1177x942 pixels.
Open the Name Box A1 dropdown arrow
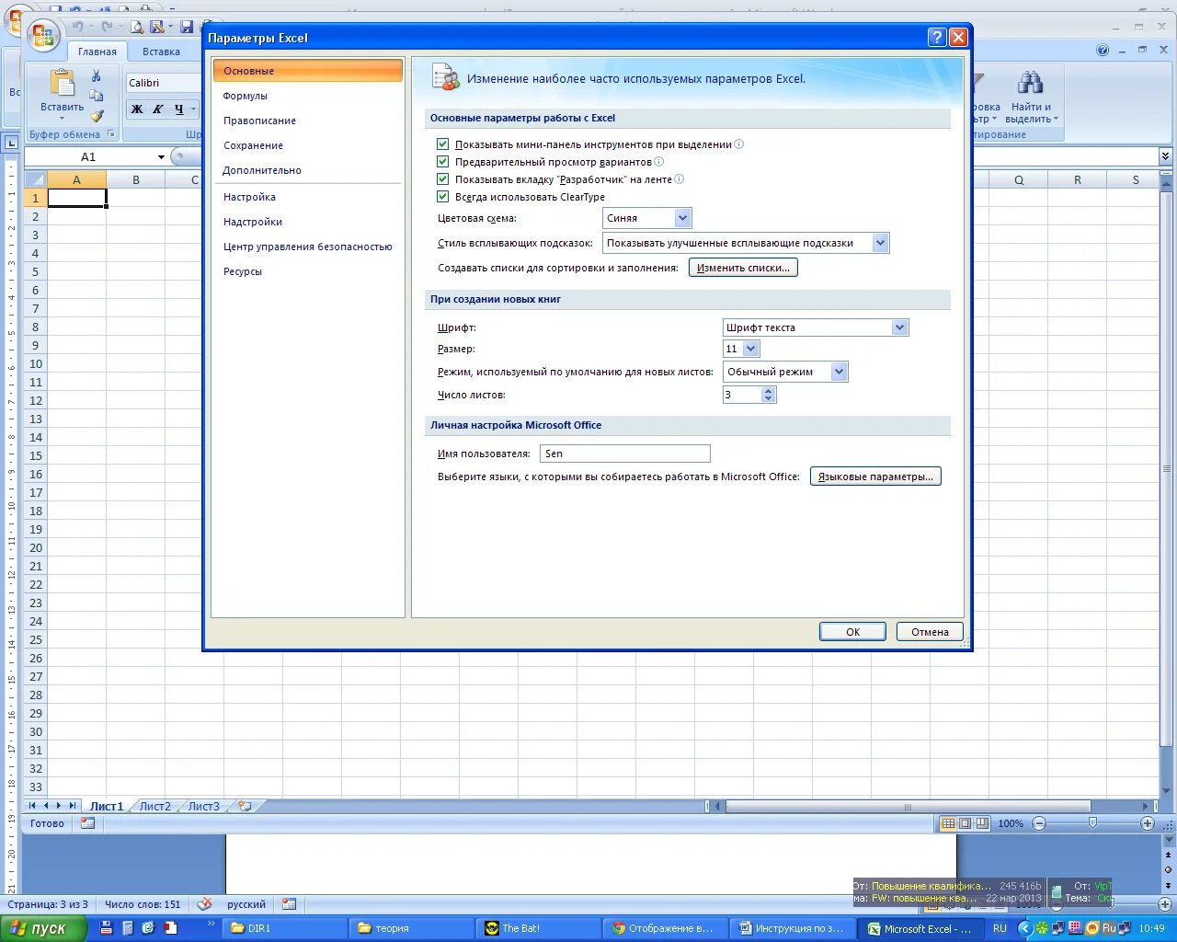(161, 157)
